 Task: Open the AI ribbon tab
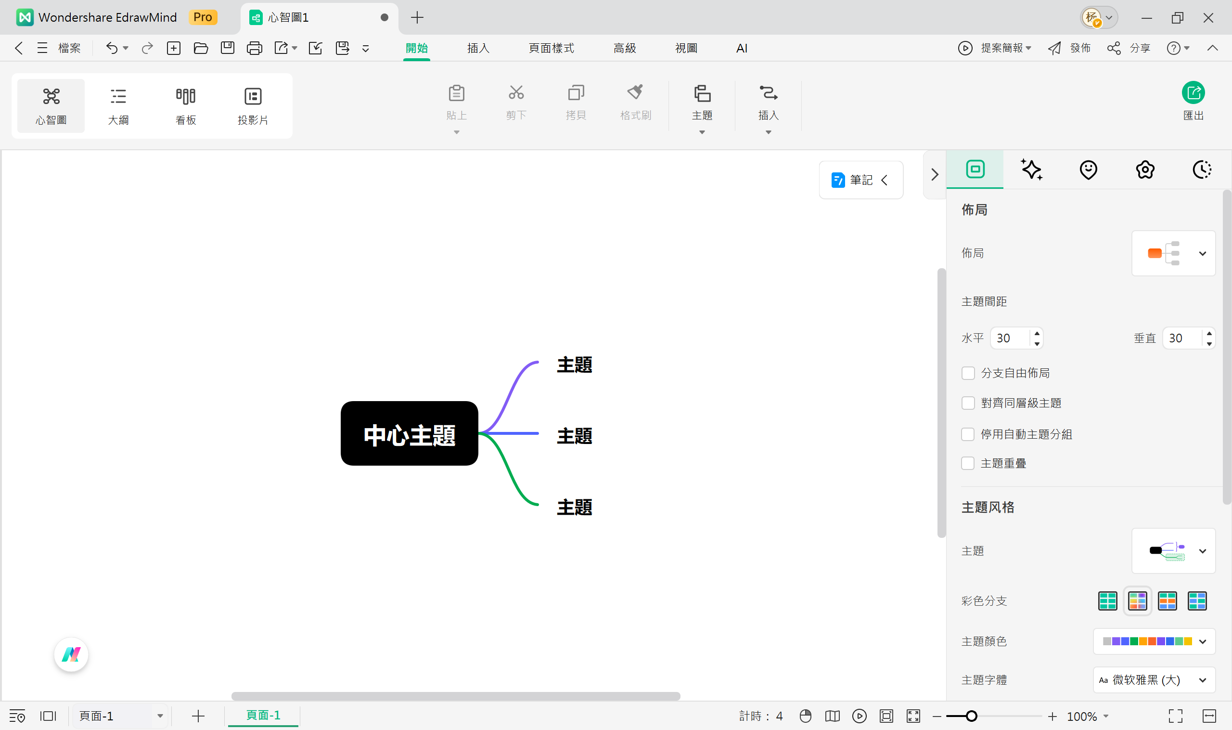(741, 48)
